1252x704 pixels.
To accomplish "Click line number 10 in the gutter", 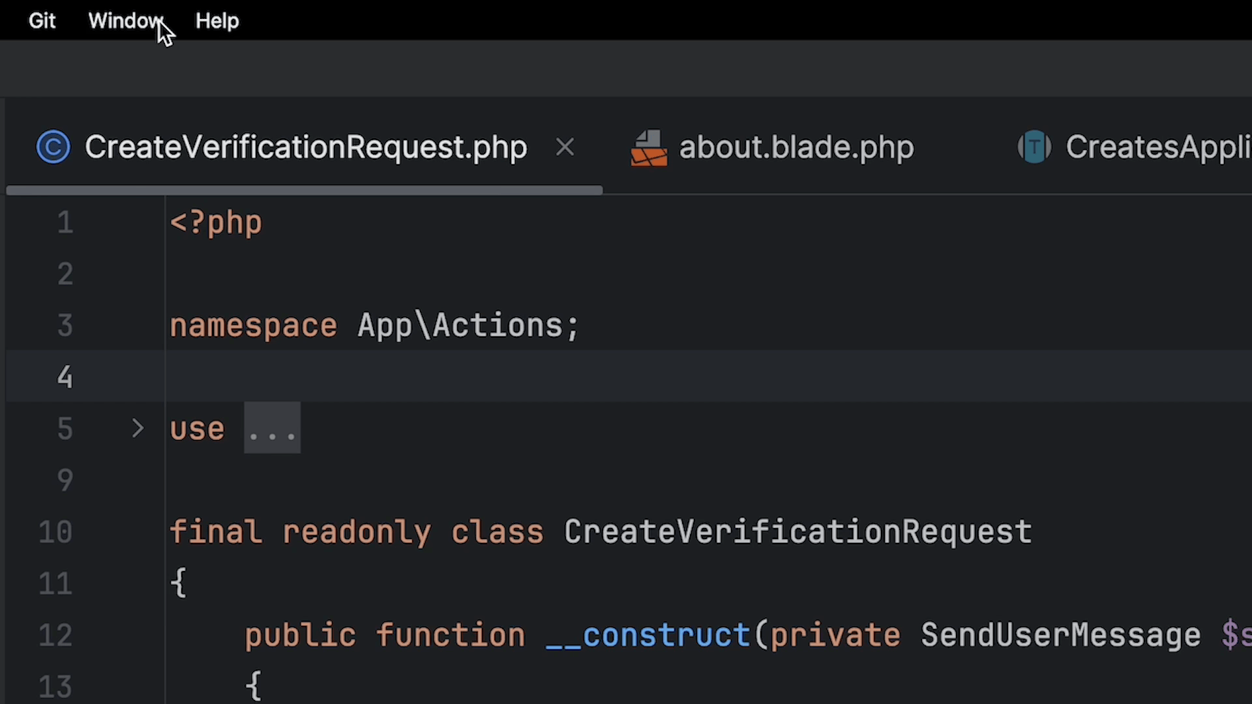I will [55, 532].
